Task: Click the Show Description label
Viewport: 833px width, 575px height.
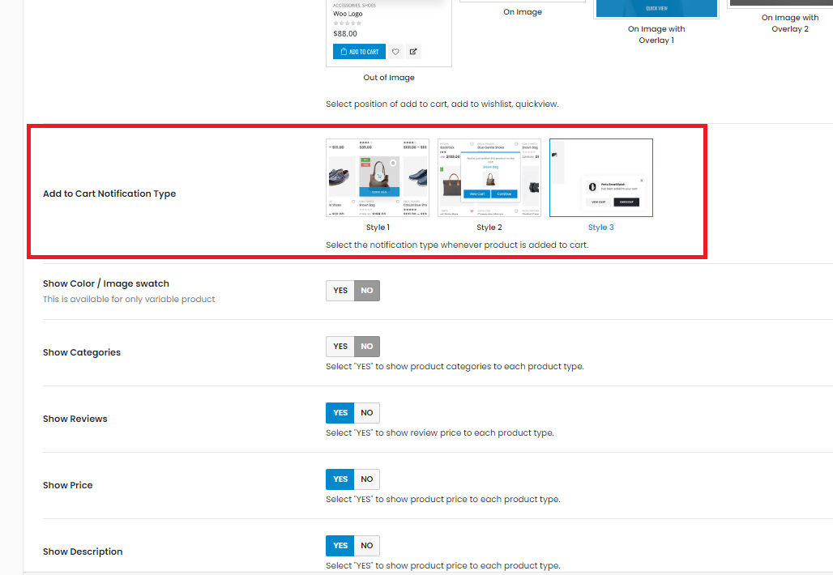Action: tap(83, 552)
